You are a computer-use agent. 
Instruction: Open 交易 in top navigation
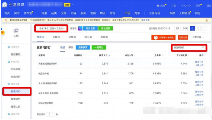point(63,13)
